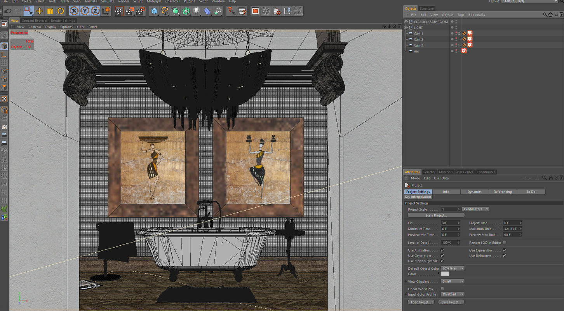This screenshot has width=564, height=311.
Task: Toggle Use Expression checkbox
Action: coord(504,250)
